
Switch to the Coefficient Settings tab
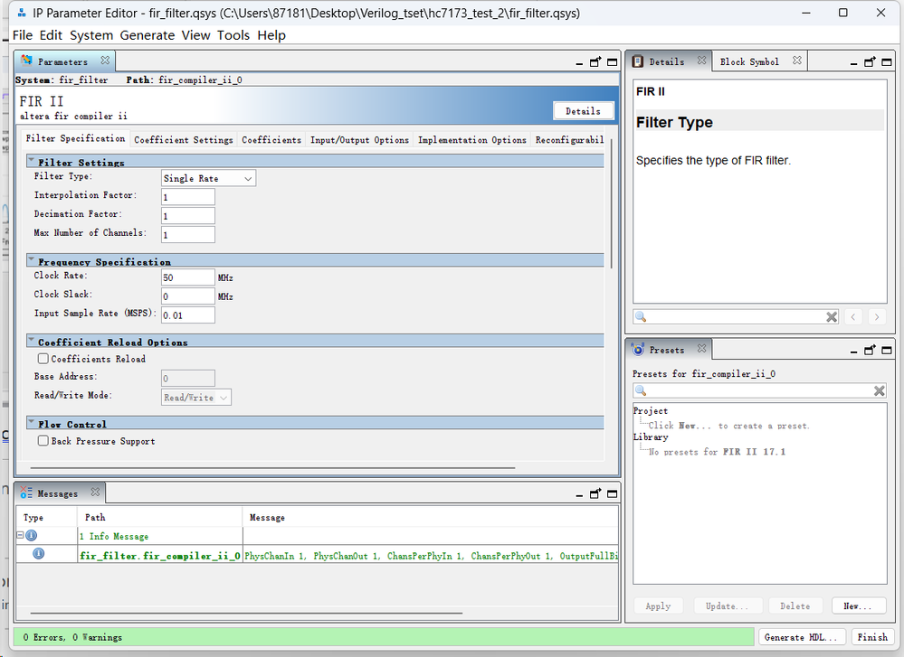(184, 140)
